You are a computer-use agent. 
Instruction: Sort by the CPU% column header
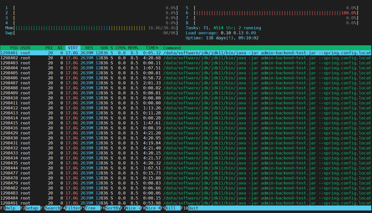120,48
